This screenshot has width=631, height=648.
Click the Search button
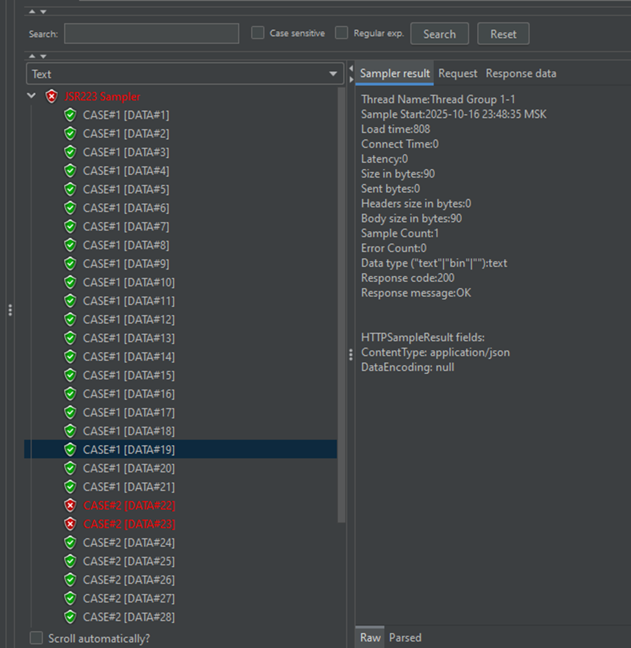pyautogui.click(x=439, y=34)
